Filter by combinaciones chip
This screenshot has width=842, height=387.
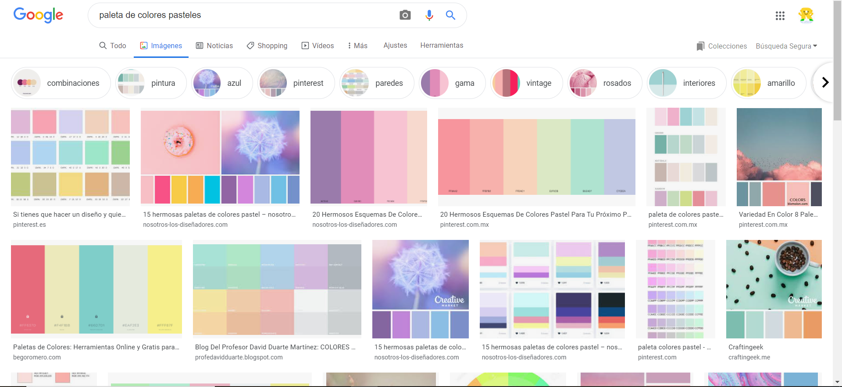point(61,83)
